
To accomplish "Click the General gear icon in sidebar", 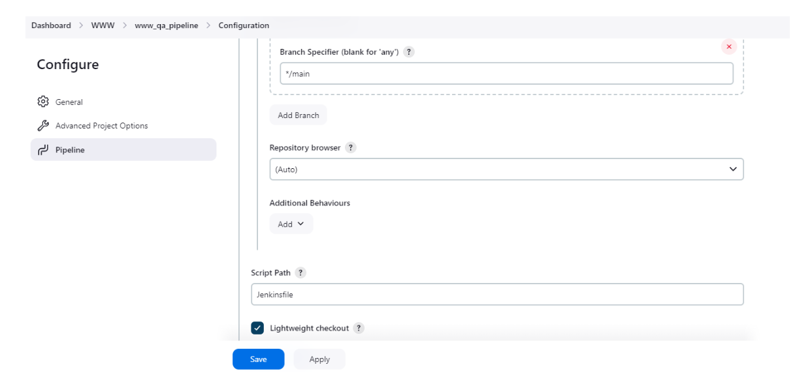I will tap(43, 102).
